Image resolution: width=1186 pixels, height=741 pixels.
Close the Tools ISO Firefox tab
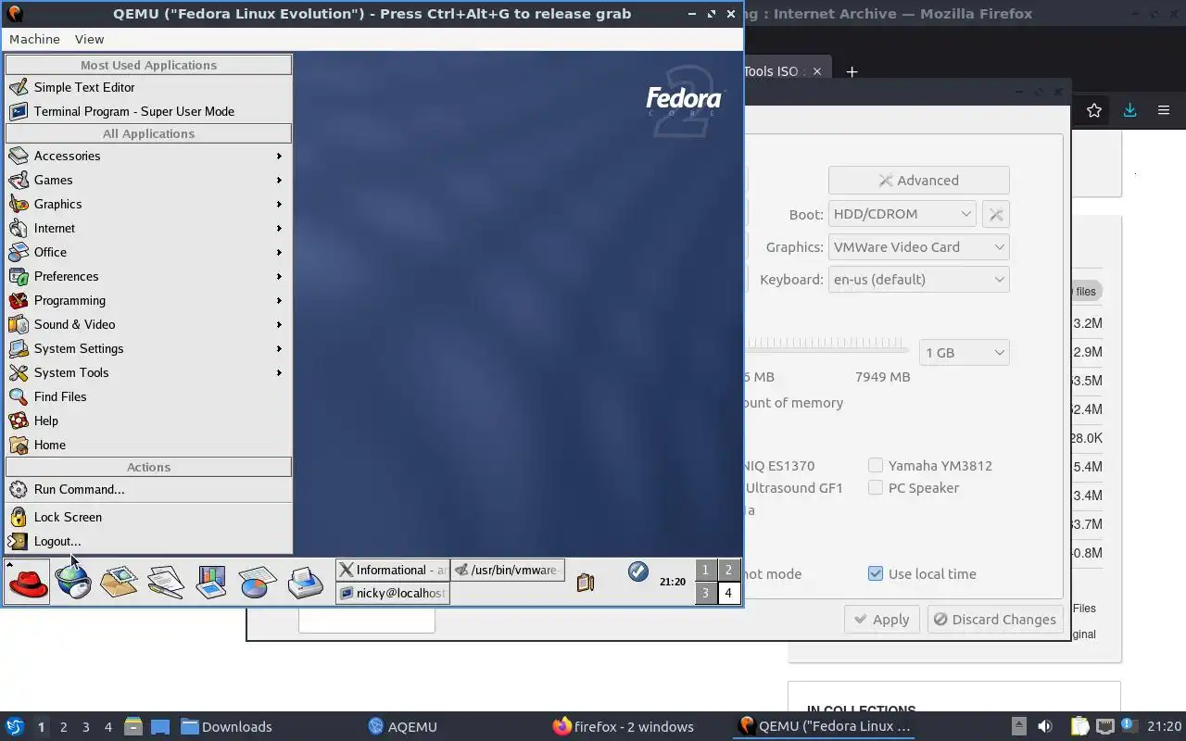click(816, 71)
